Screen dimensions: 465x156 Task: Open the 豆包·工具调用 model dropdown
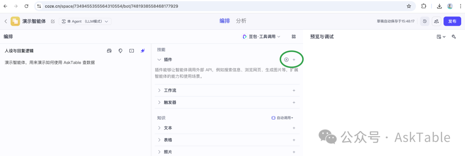[x=261, y=37]
